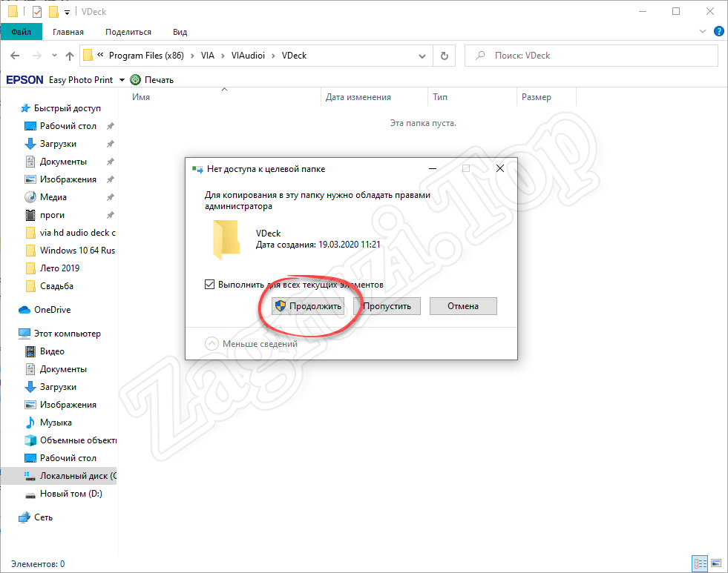Image resolution: width=728 pixels, height=573 pixels.
Task: Click the Back arrow navigation icon
Action: (16, 56)
